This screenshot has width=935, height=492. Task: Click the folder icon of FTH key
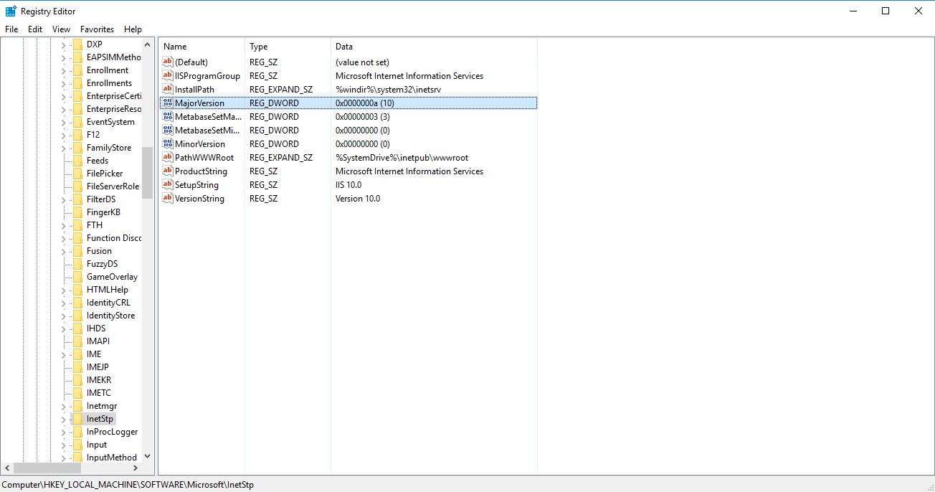coord(77,225)
